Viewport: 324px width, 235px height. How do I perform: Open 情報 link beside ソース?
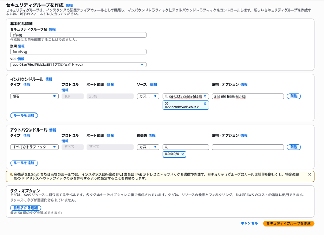coord(154,84)
